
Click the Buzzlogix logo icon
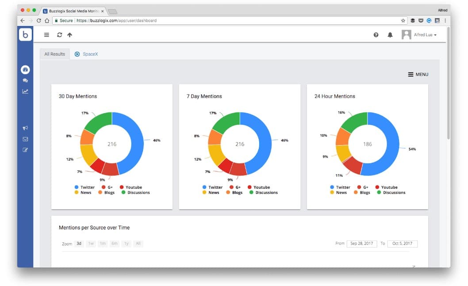25,34
